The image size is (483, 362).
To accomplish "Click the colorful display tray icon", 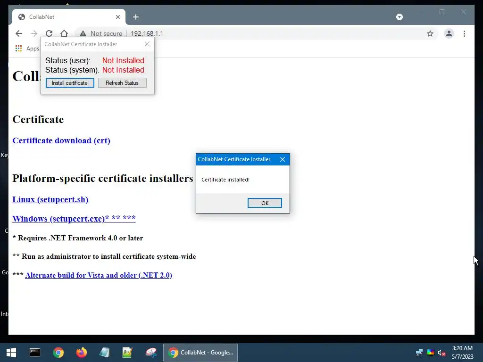I will point(430,353).
